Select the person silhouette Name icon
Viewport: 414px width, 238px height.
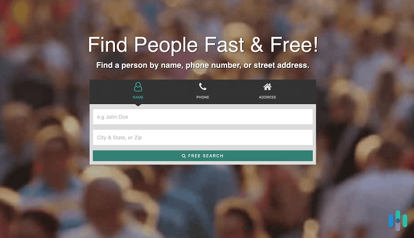[x=138, y=87]
